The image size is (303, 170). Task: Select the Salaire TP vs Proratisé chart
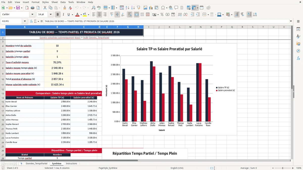pos(169,89)
